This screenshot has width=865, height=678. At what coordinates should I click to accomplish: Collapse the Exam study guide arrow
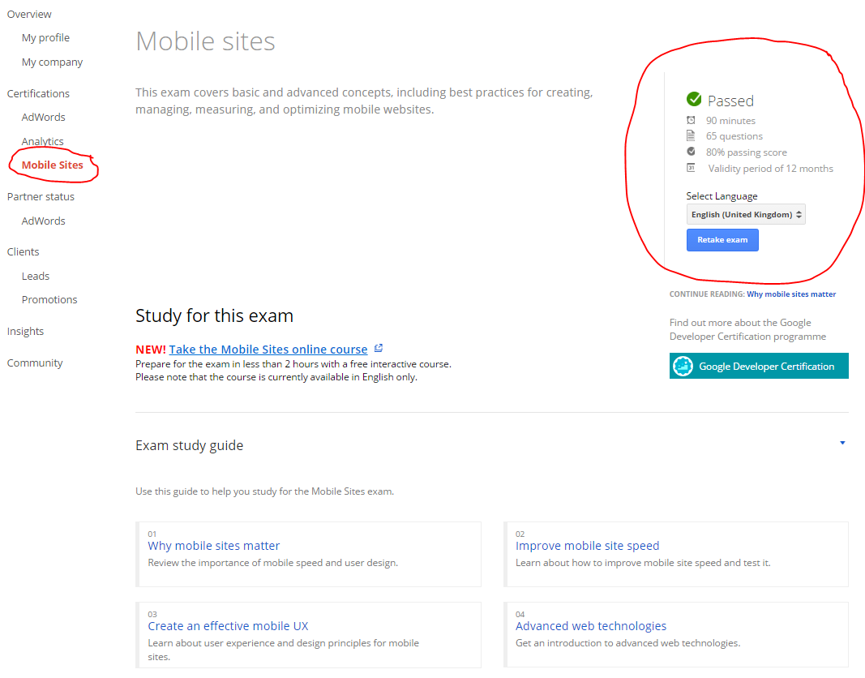(x=842, y=443)
